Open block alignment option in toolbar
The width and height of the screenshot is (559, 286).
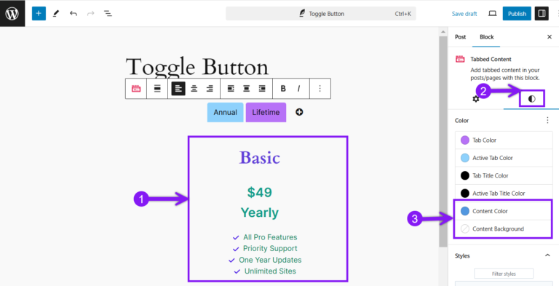click(157, 89)
